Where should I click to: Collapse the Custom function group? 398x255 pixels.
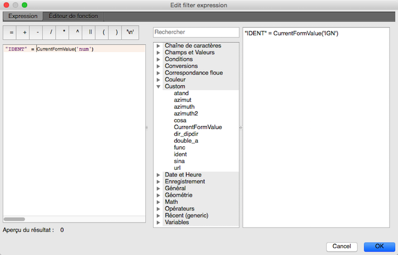(x=159, y=86)
